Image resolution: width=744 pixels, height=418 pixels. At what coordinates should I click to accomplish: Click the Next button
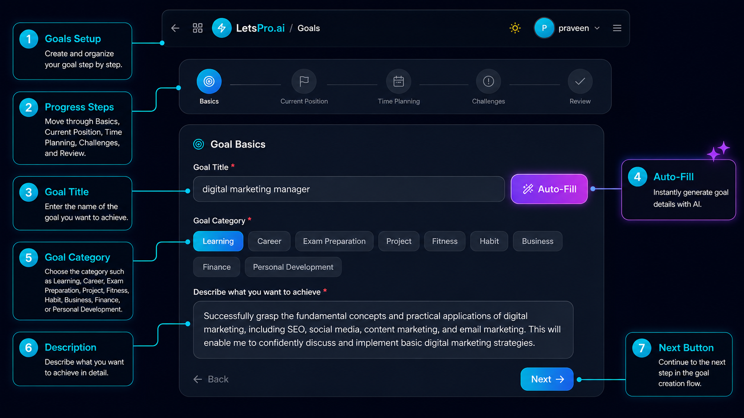(x=547, y=379)
